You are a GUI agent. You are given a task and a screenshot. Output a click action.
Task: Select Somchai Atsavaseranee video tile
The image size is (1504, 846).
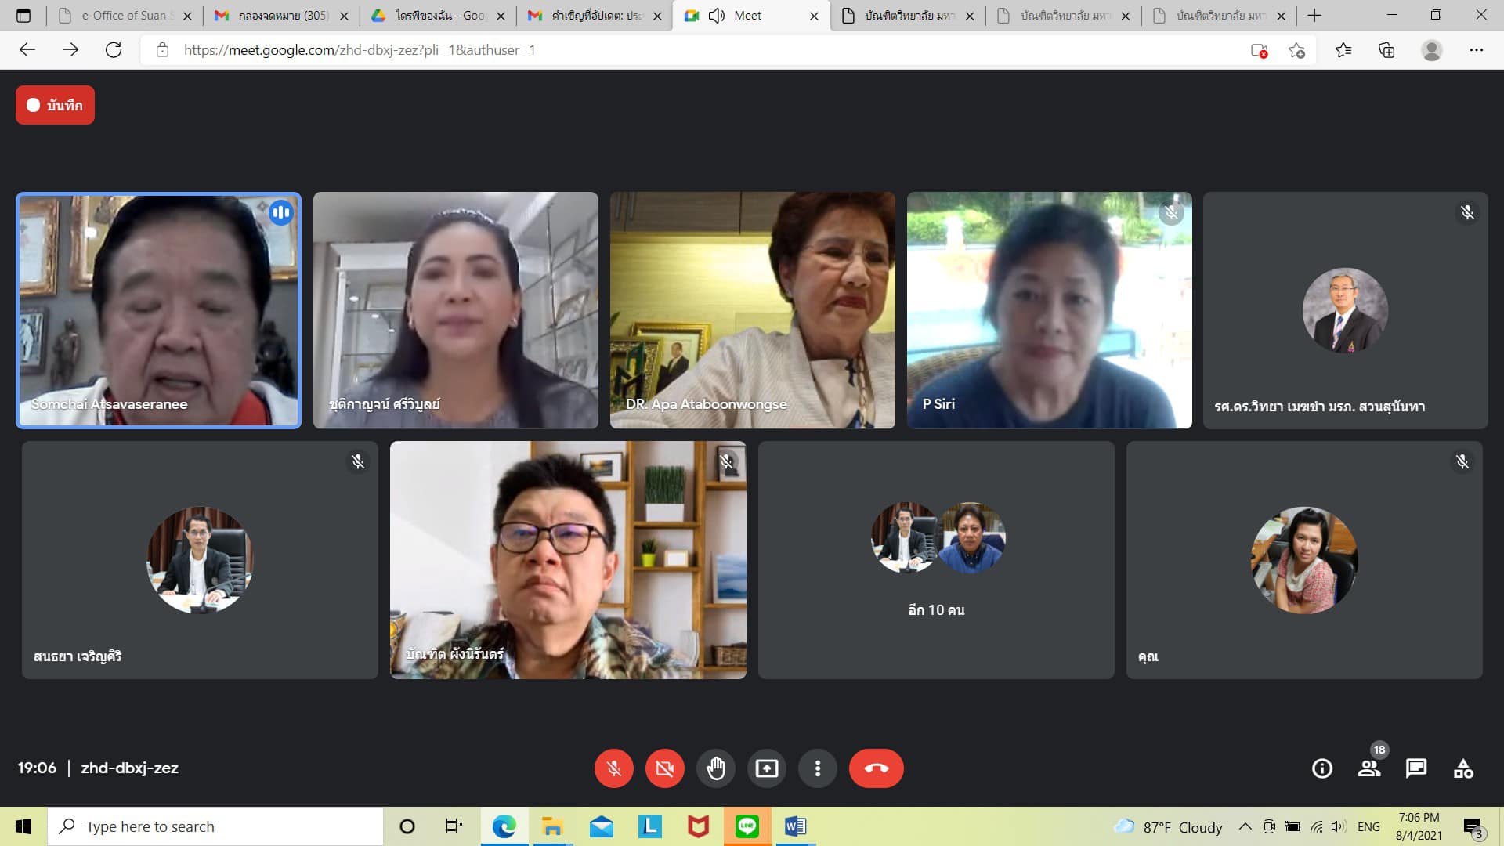tap(158, 310)
